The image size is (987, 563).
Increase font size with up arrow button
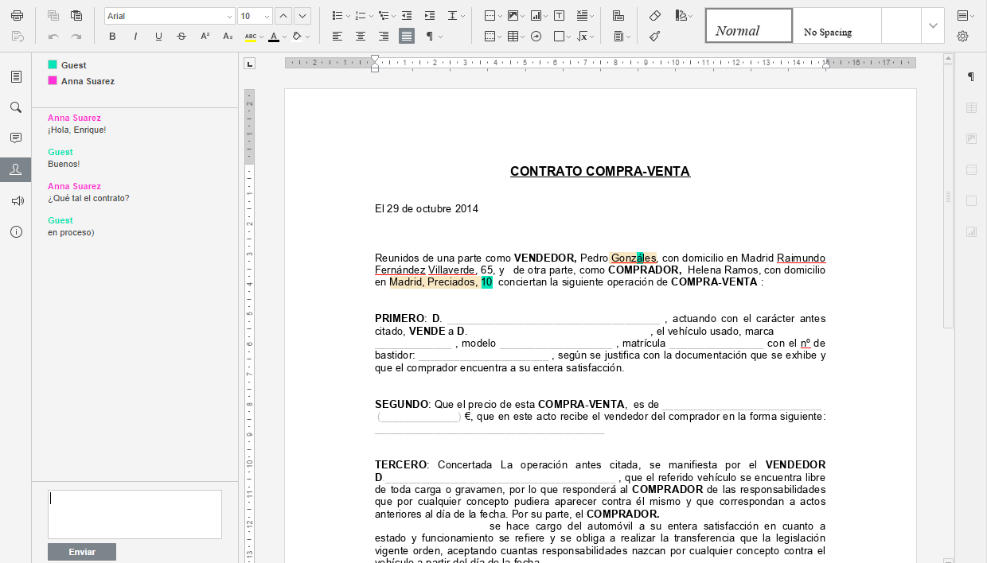(283, 16)
